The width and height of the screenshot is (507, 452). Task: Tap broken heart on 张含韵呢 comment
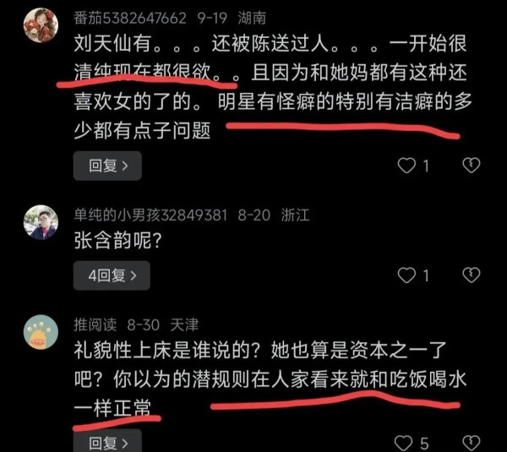coord(472,275)
